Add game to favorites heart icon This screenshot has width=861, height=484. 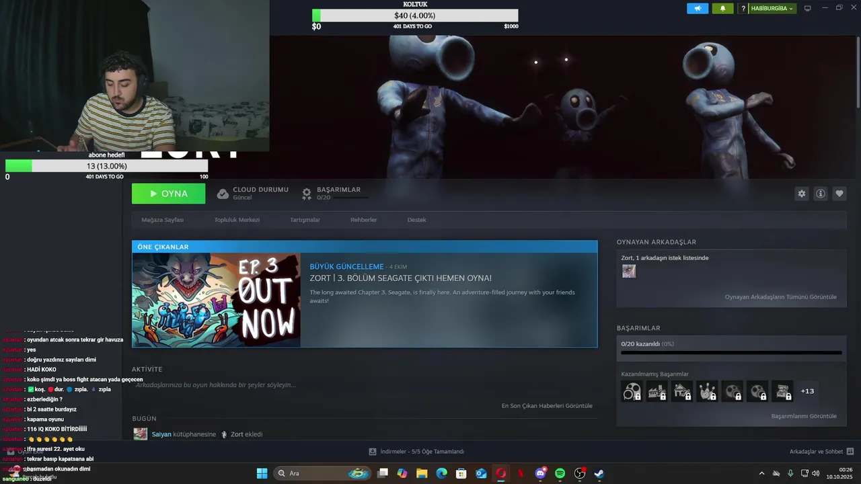tap(839, 194)
